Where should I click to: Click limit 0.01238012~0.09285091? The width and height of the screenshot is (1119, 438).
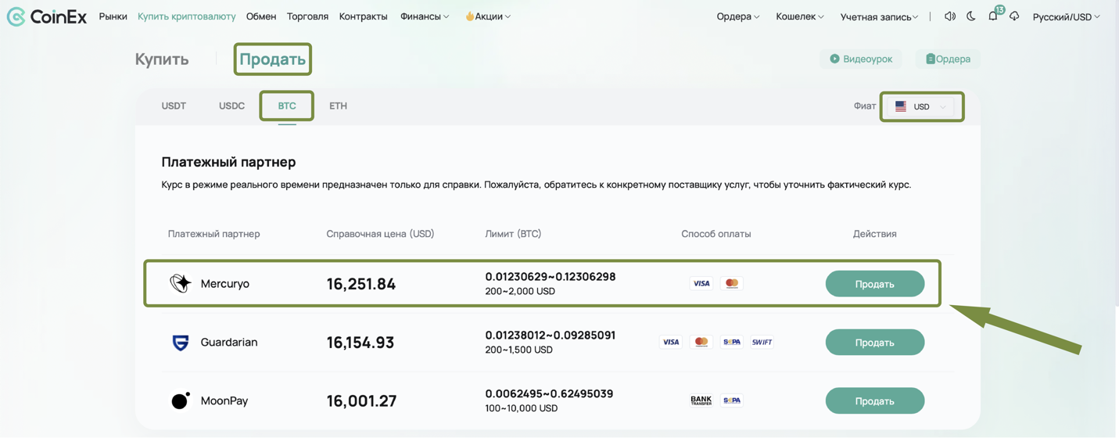click(x=551, y=336)
